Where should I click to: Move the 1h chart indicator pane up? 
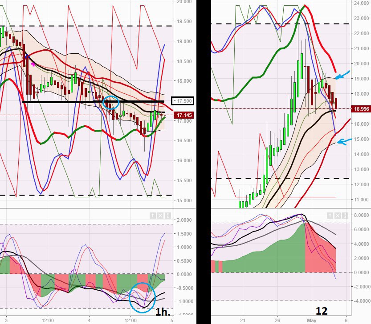coord(153,216)
